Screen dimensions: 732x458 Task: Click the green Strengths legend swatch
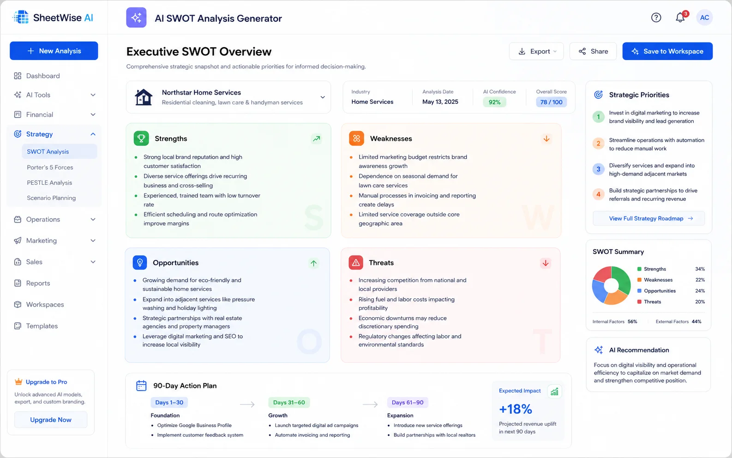point(639,269)
